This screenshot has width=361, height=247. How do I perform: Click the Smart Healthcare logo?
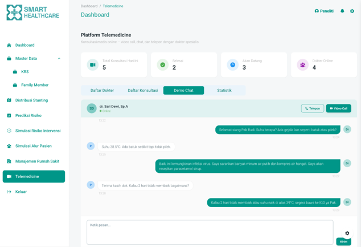coord(33,13)
